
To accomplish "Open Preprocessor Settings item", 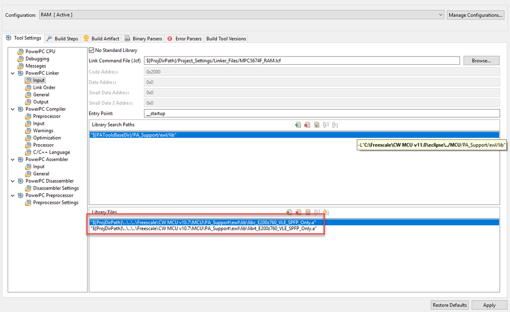I will point(56,202).
